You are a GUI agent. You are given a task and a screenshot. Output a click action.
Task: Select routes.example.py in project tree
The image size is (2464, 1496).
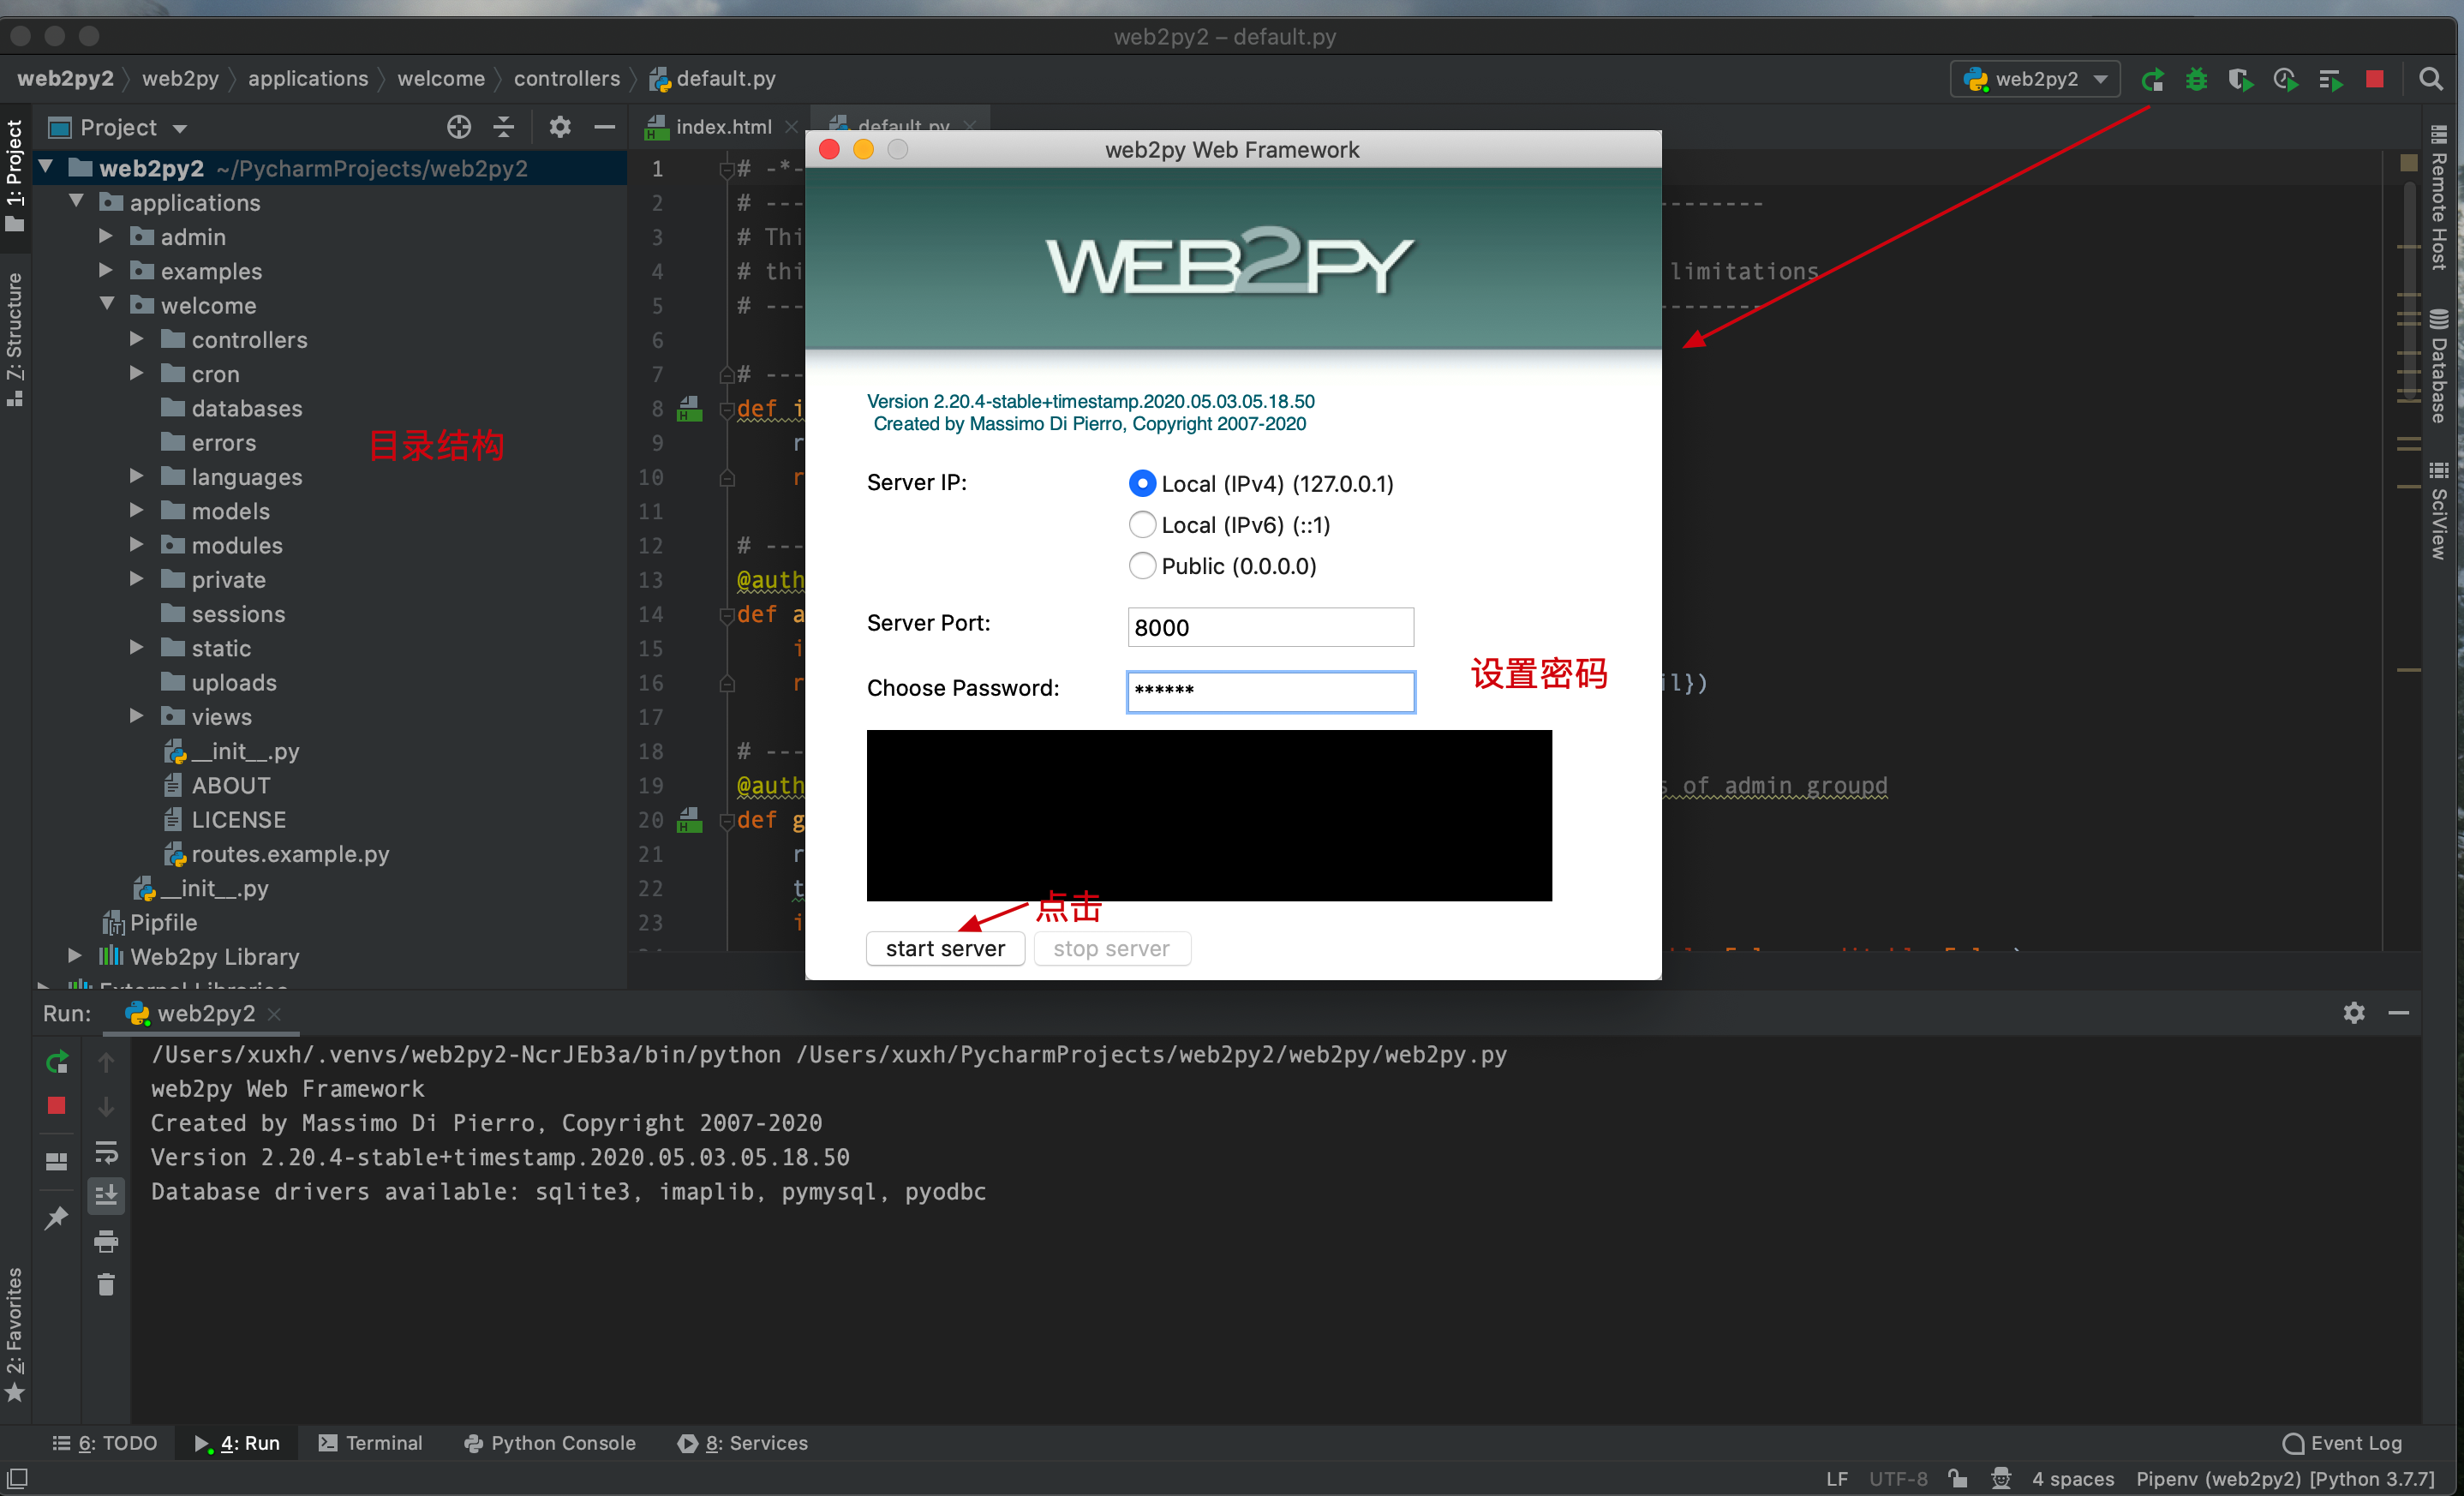[290, 853]
